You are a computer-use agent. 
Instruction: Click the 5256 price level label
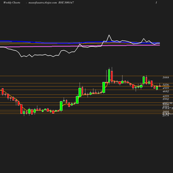click(166, 85)
